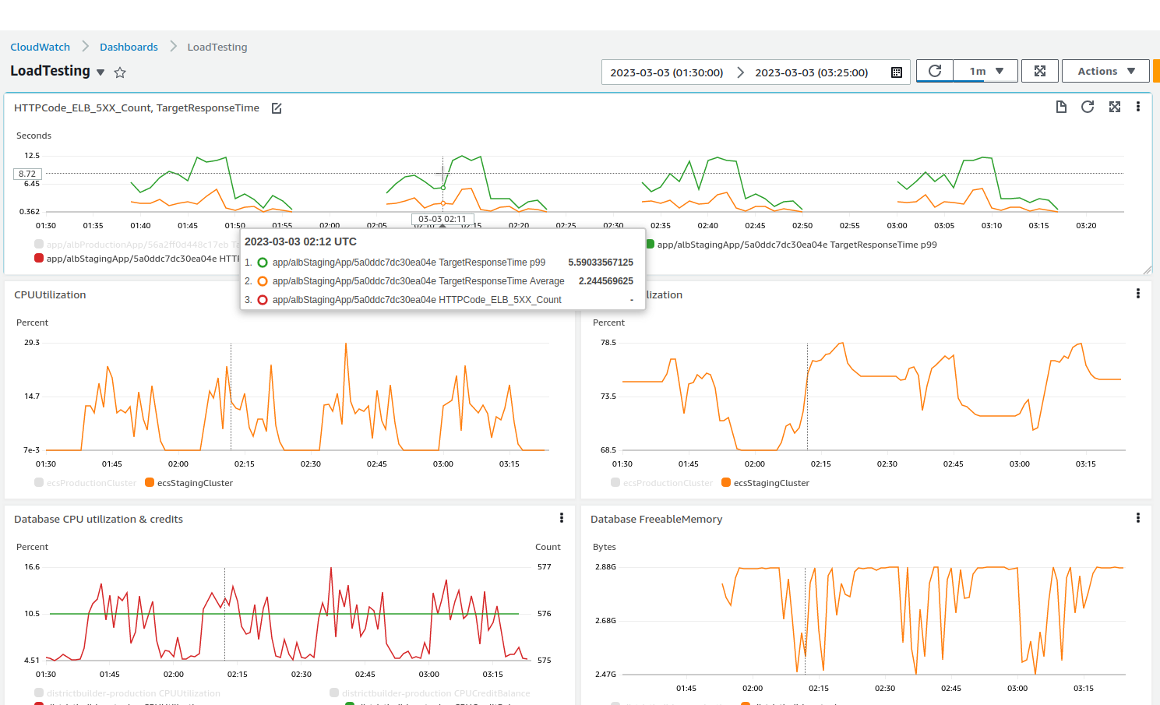Viewport: 1160px width, 705px height.
Task: Expand the LoadTesting dashboard name dropdown
Action: 100,72
